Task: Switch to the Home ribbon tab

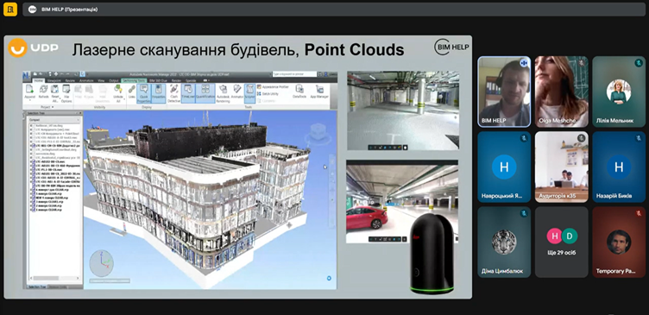Action: 39,81
